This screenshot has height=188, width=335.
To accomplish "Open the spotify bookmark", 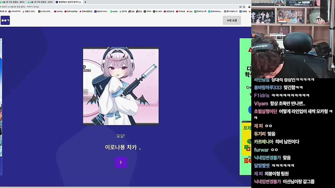I will [114, 11].
